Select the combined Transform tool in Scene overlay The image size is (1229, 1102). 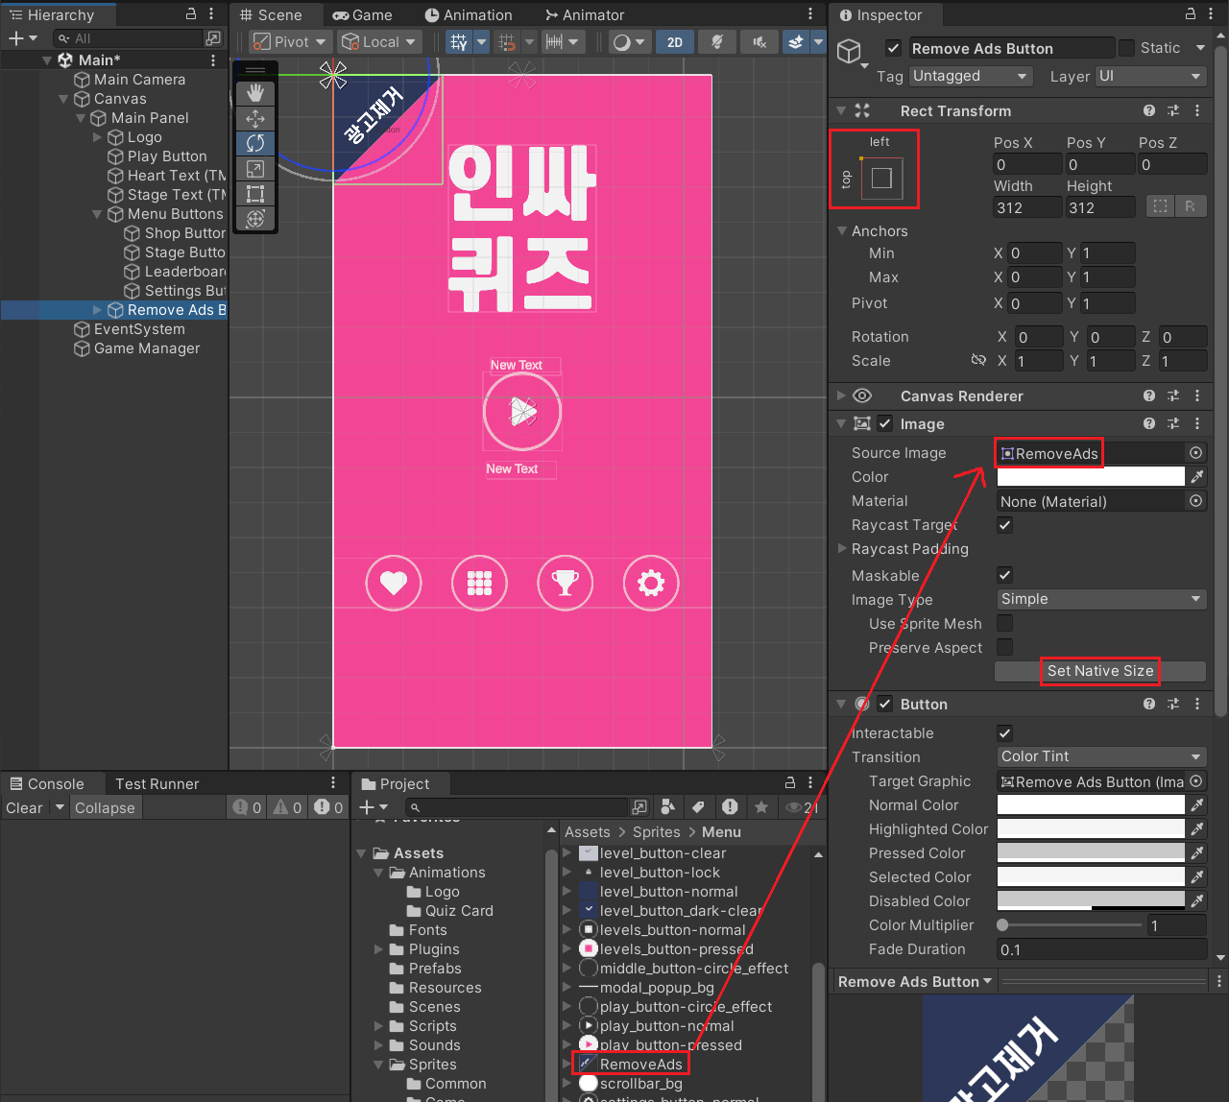[x=255, y=219]
